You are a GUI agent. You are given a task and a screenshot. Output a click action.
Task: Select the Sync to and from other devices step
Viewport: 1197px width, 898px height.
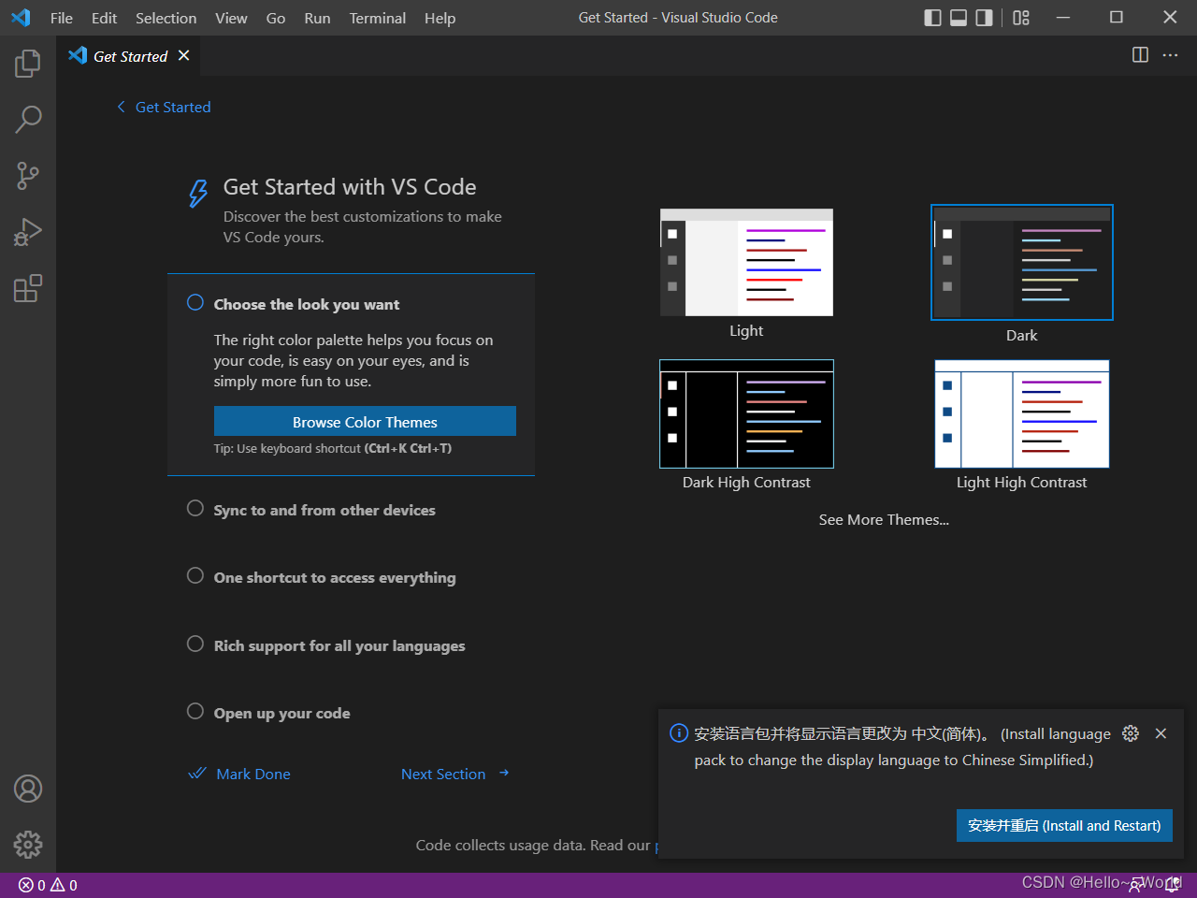point(324,510)
